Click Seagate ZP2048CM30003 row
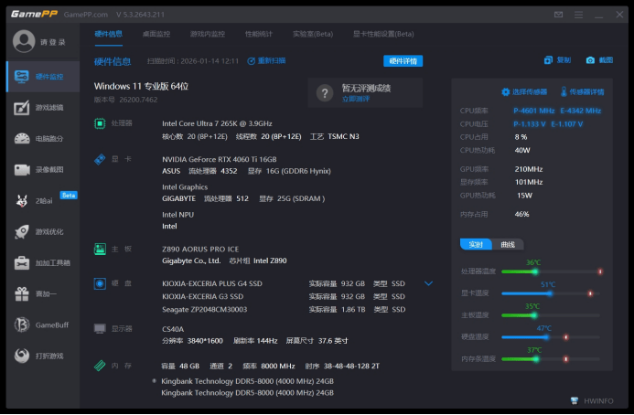 coord(284,310)
